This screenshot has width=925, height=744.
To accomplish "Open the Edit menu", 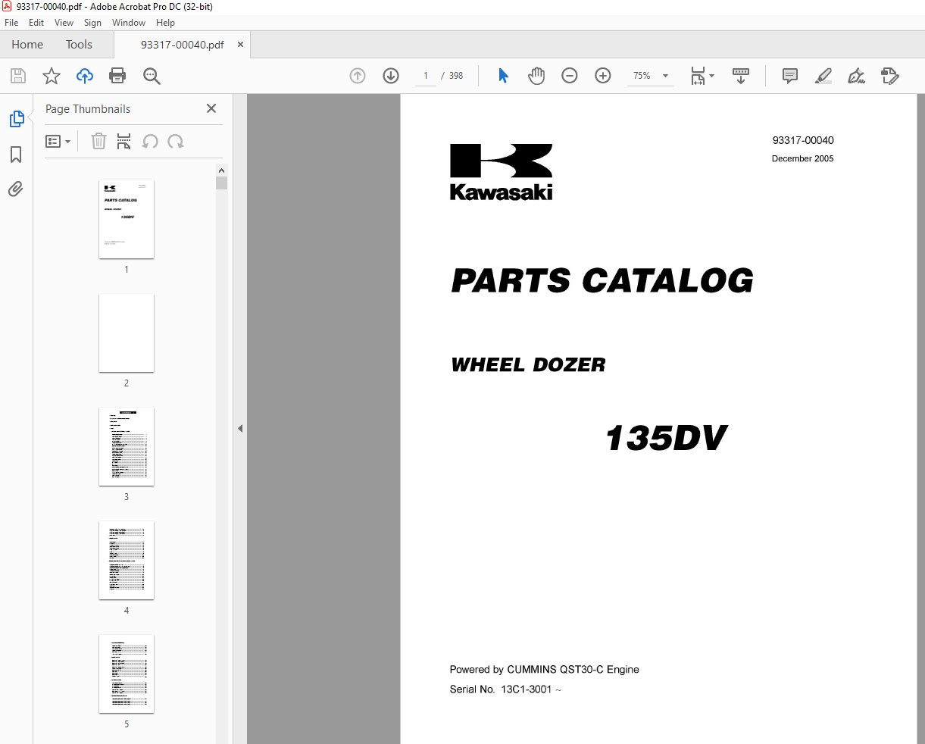I will click(x=36, y=23).
